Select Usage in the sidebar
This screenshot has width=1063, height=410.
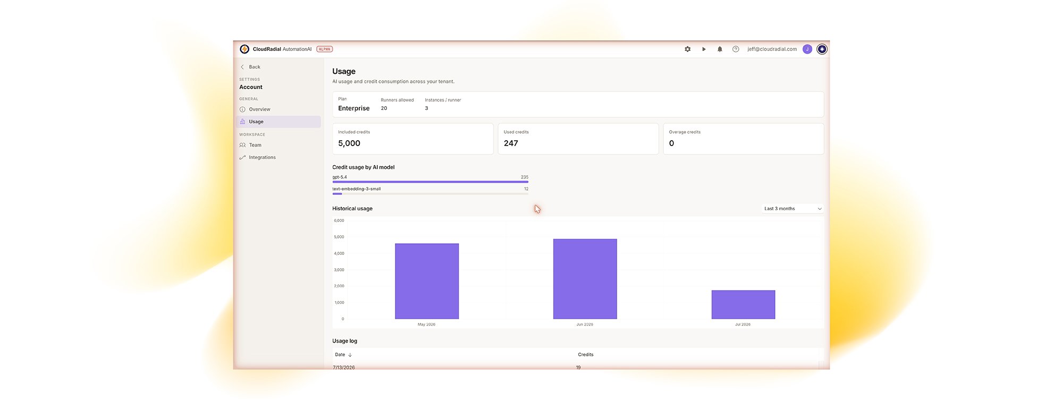point(279,122)
